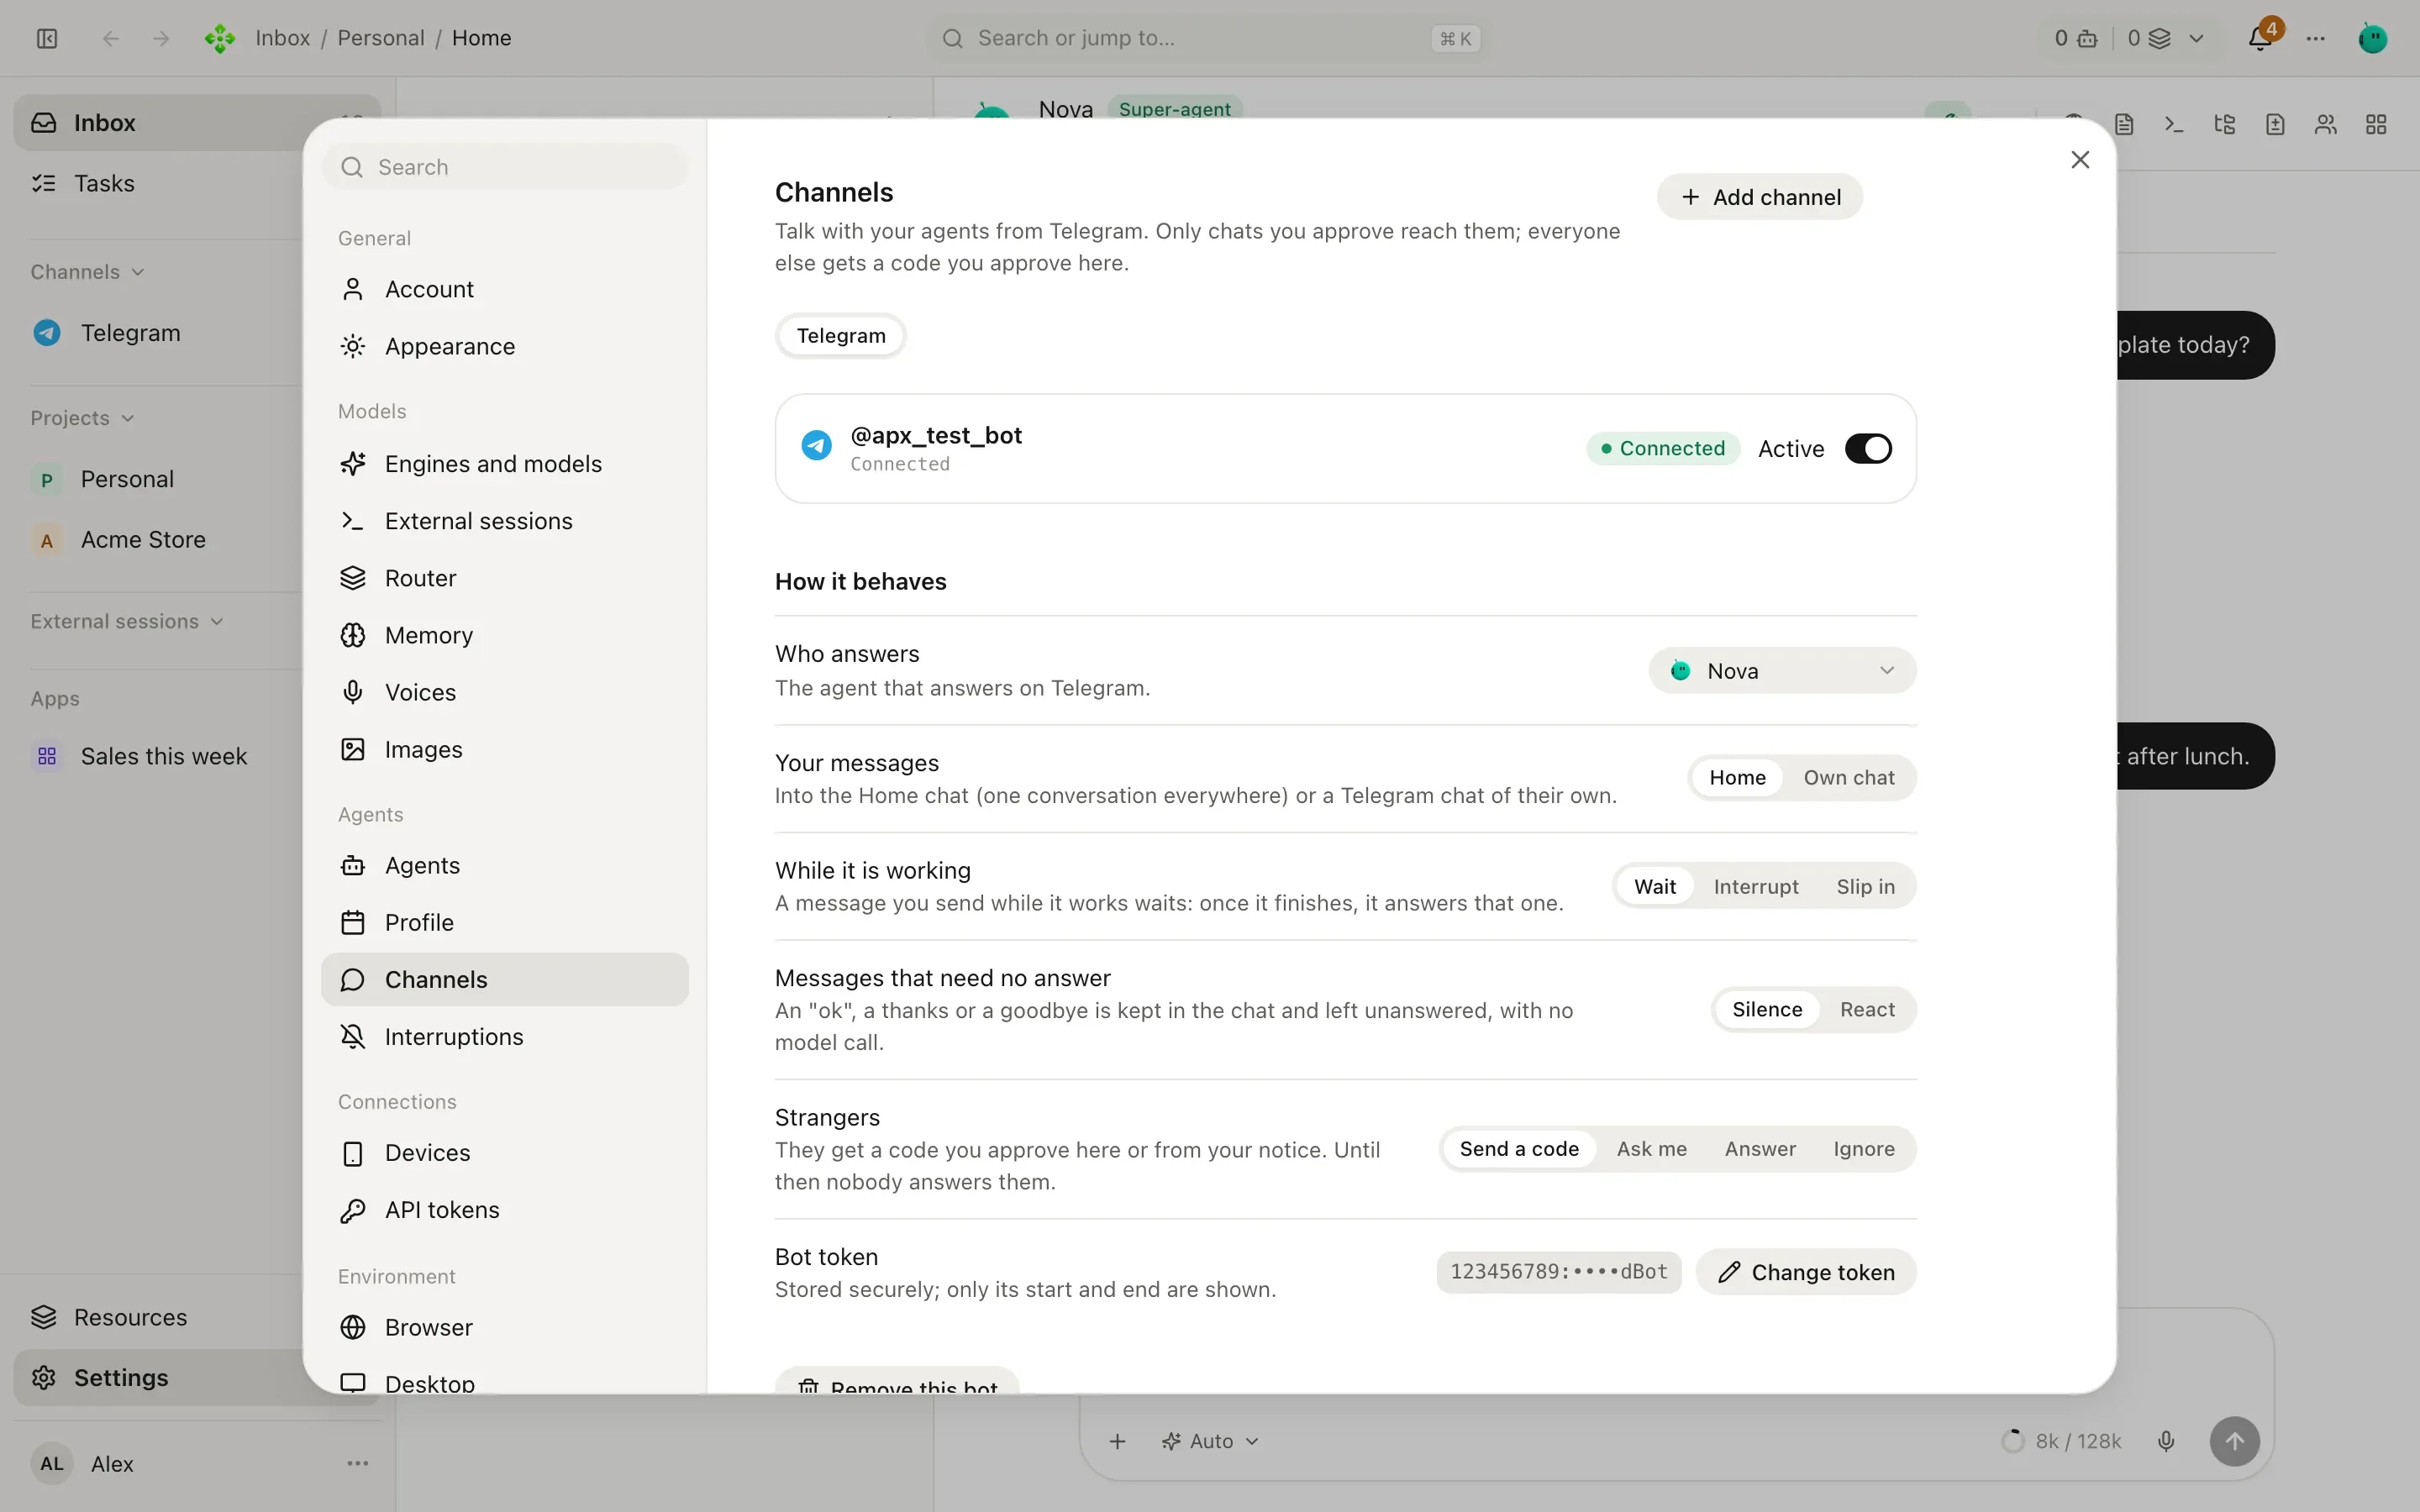2420x1512 pixels.
Task: Select Ask me for Strangers
Action: click(x=1651, y=1149)
